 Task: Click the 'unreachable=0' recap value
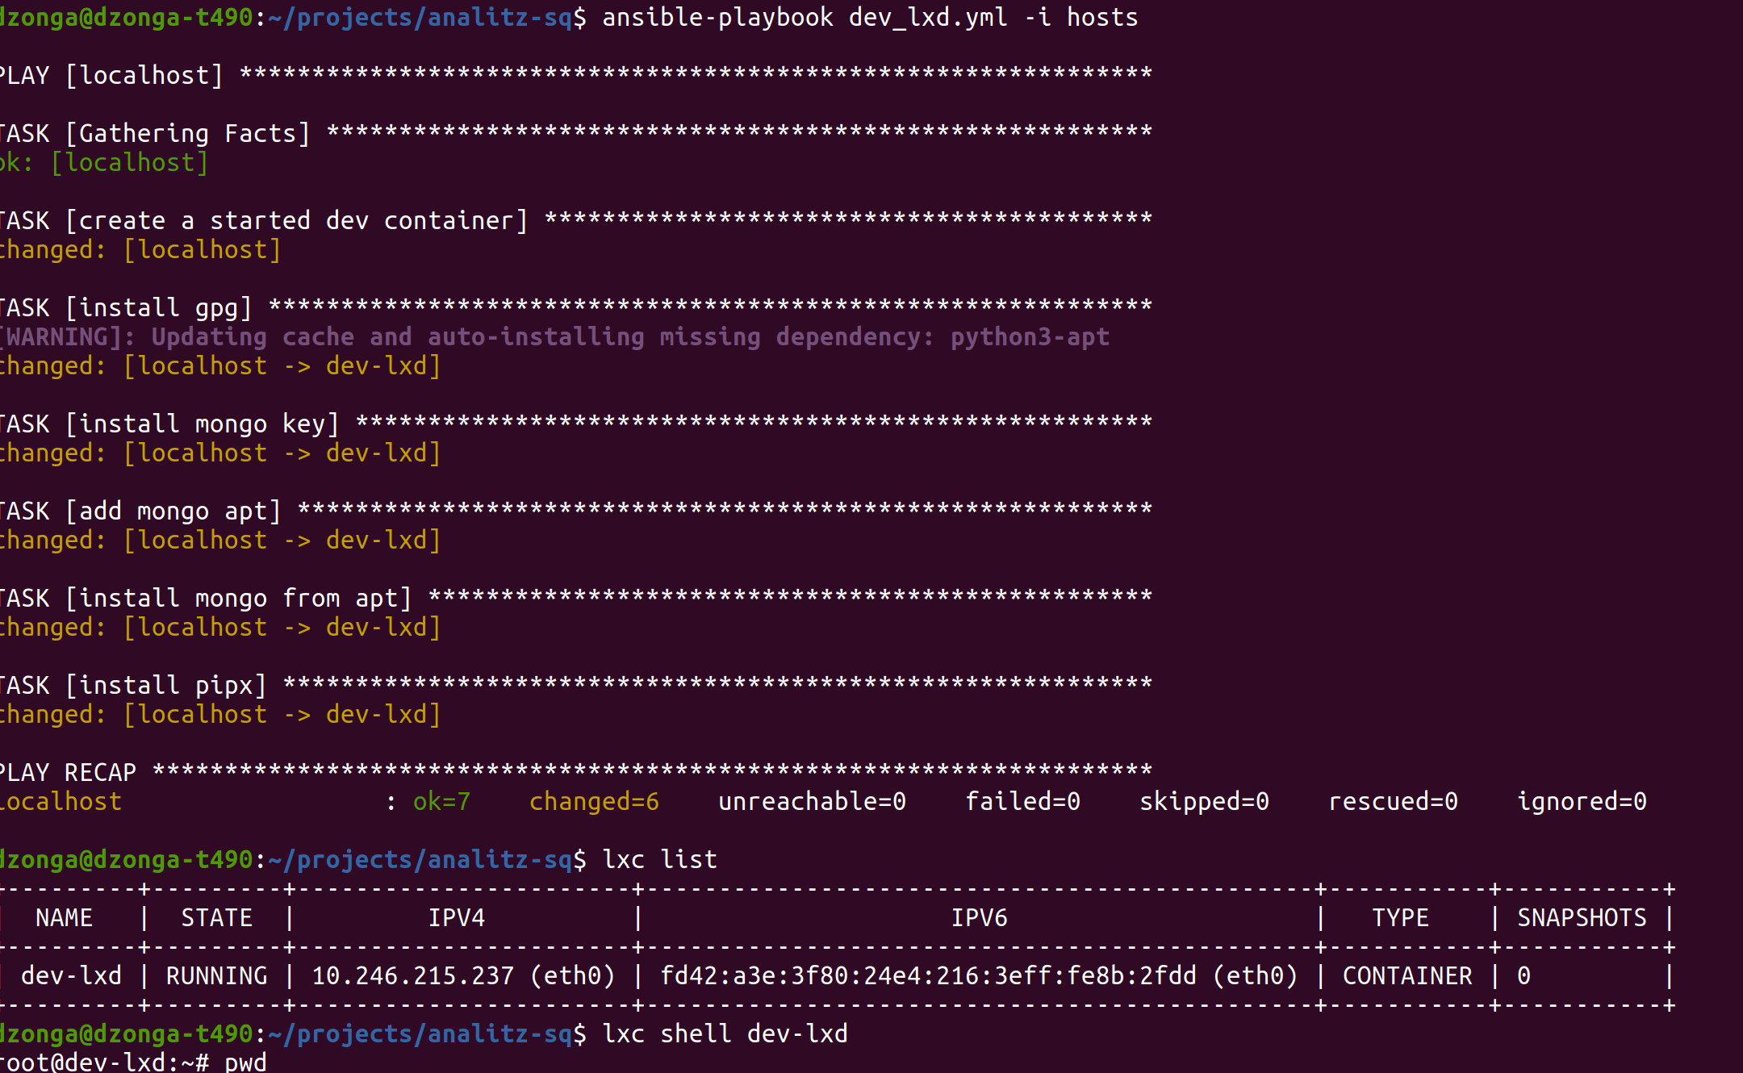point(812,801)
